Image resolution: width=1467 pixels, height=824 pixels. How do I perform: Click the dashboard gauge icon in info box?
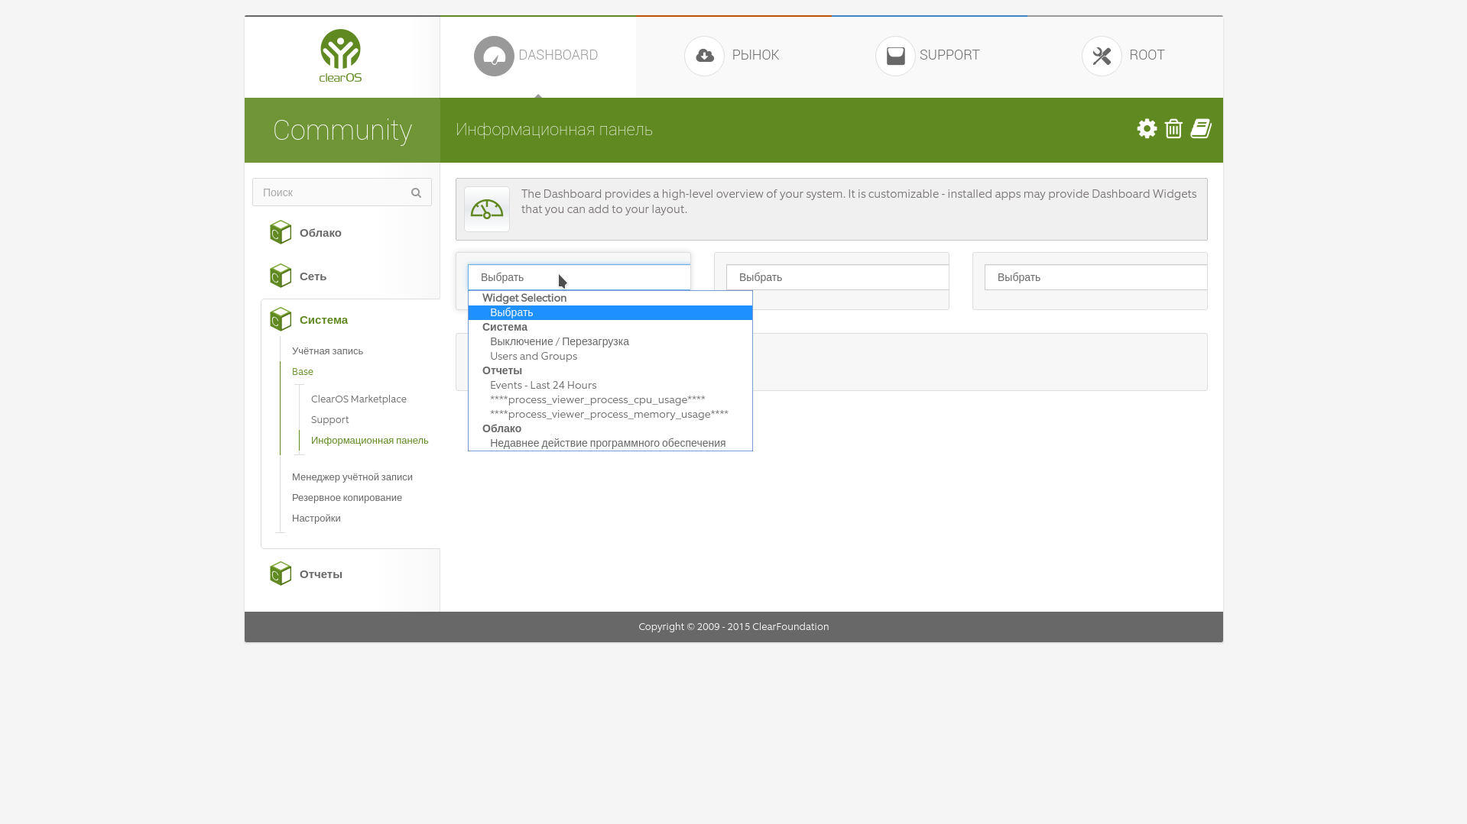(487, 209)
